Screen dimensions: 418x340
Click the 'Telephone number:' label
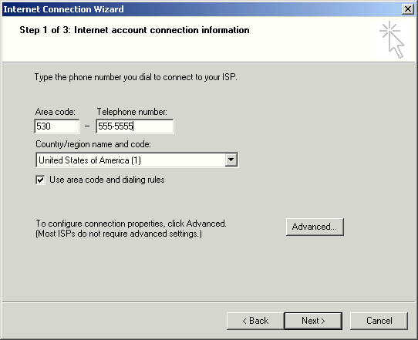tap(132, 112)
